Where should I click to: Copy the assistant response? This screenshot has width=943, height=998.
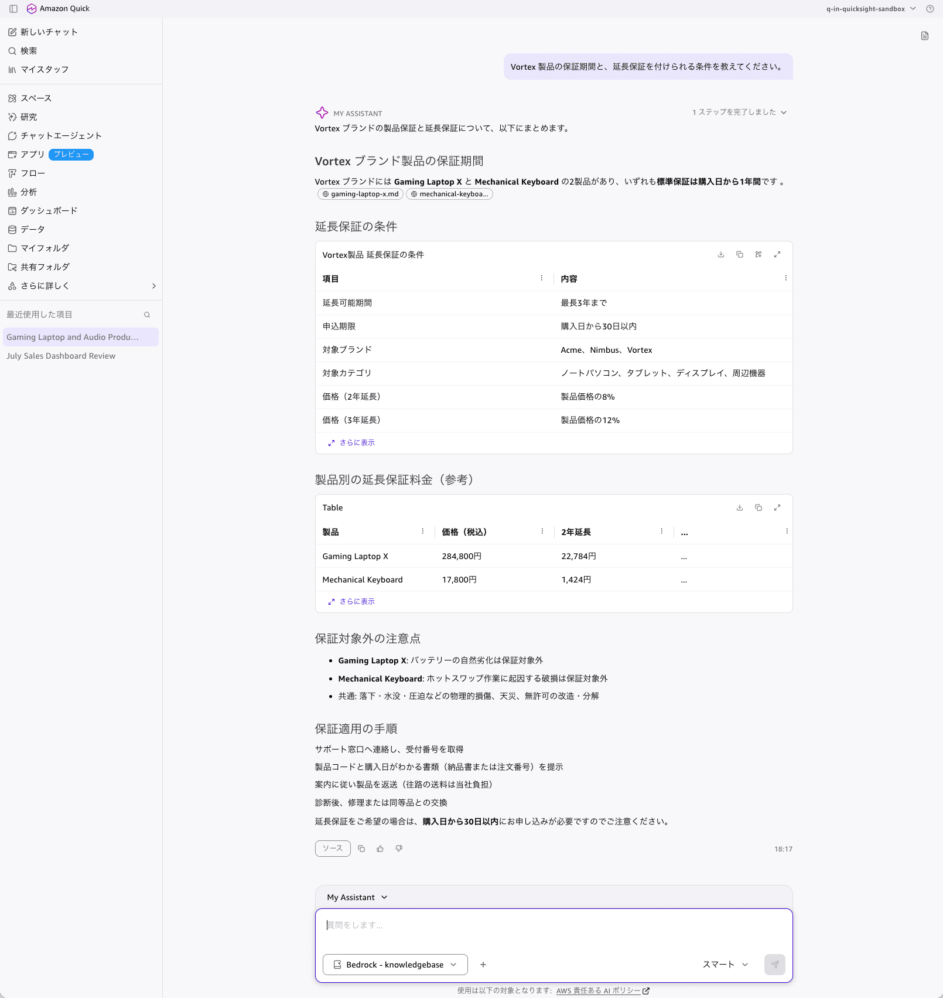tap(361, 849)
